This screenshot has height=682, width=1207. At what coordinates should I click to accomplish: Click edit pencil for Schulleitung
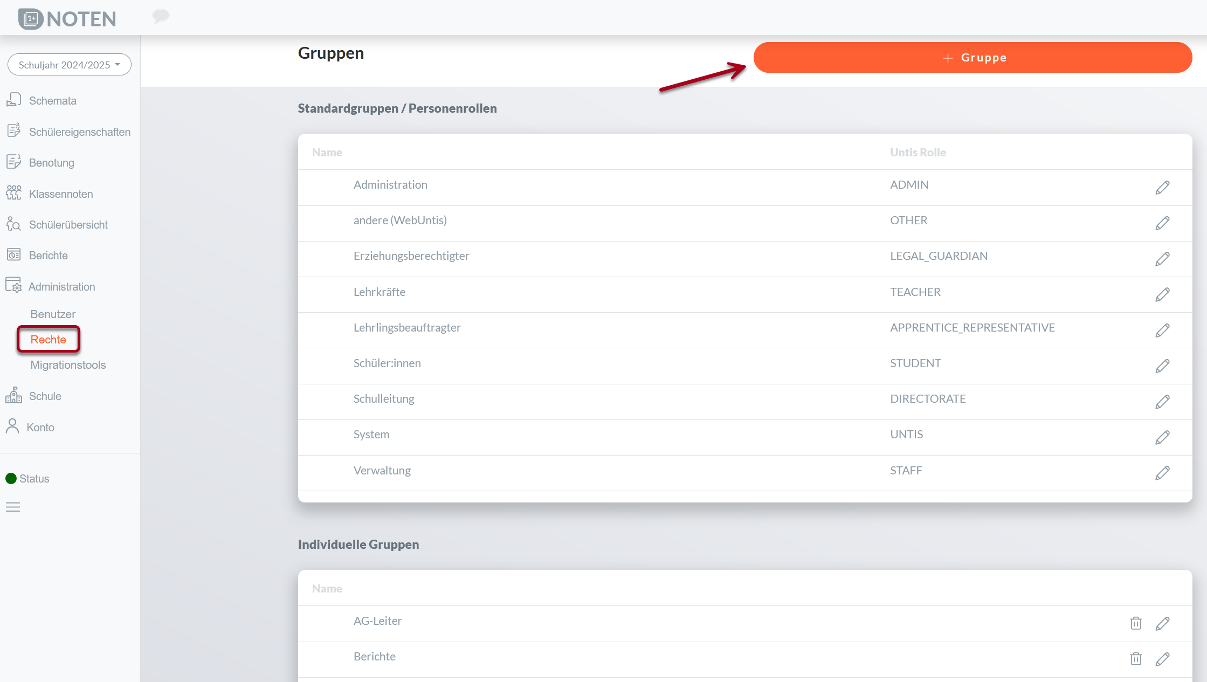point(1162,402)
